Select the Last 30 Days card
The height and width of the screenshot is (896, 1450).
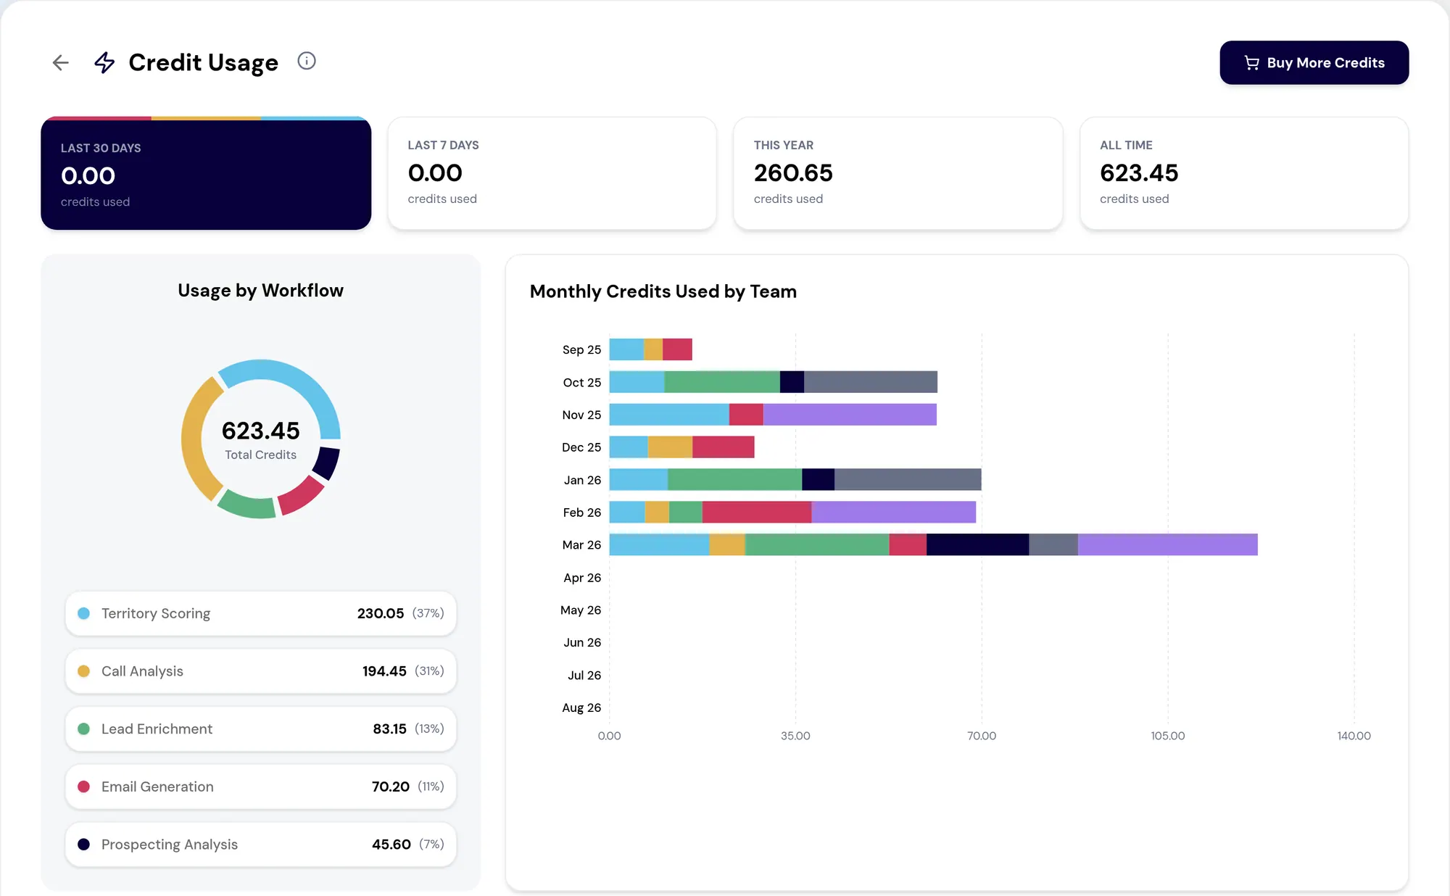(x=206, y=173)
